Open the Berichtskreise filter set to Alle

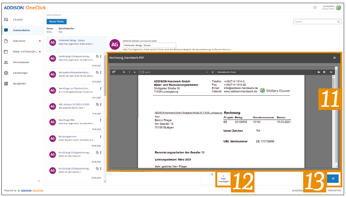pyautogui.click(x=61, y=32)
